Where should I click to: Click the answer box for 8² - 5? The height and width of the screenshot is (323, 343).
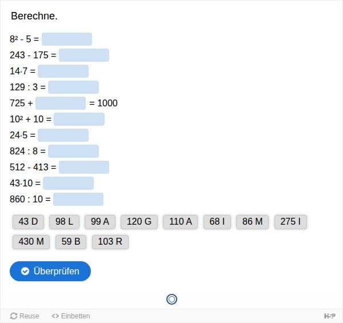[x=67, y=39]
